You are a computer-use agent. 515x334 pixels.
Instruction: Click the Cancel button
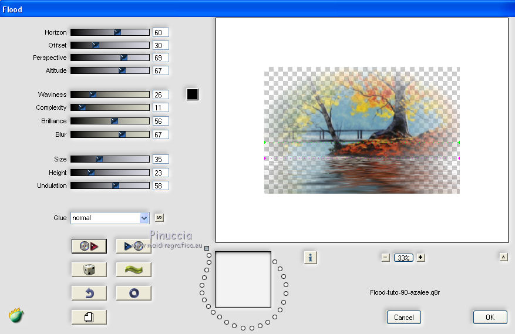(x=403, y=317)
